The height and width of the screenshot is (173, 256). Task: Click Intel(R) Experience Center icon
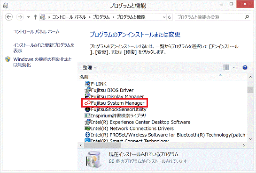pos(87,122)
